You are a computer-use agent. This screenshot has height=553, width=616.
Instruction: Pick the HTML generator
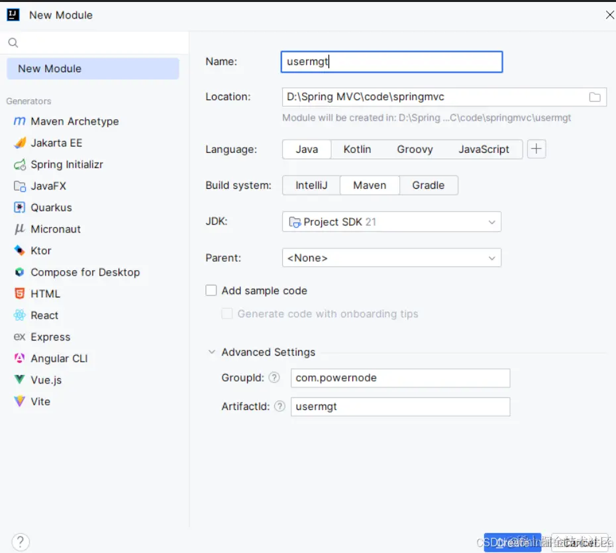[x=37, y=294]
